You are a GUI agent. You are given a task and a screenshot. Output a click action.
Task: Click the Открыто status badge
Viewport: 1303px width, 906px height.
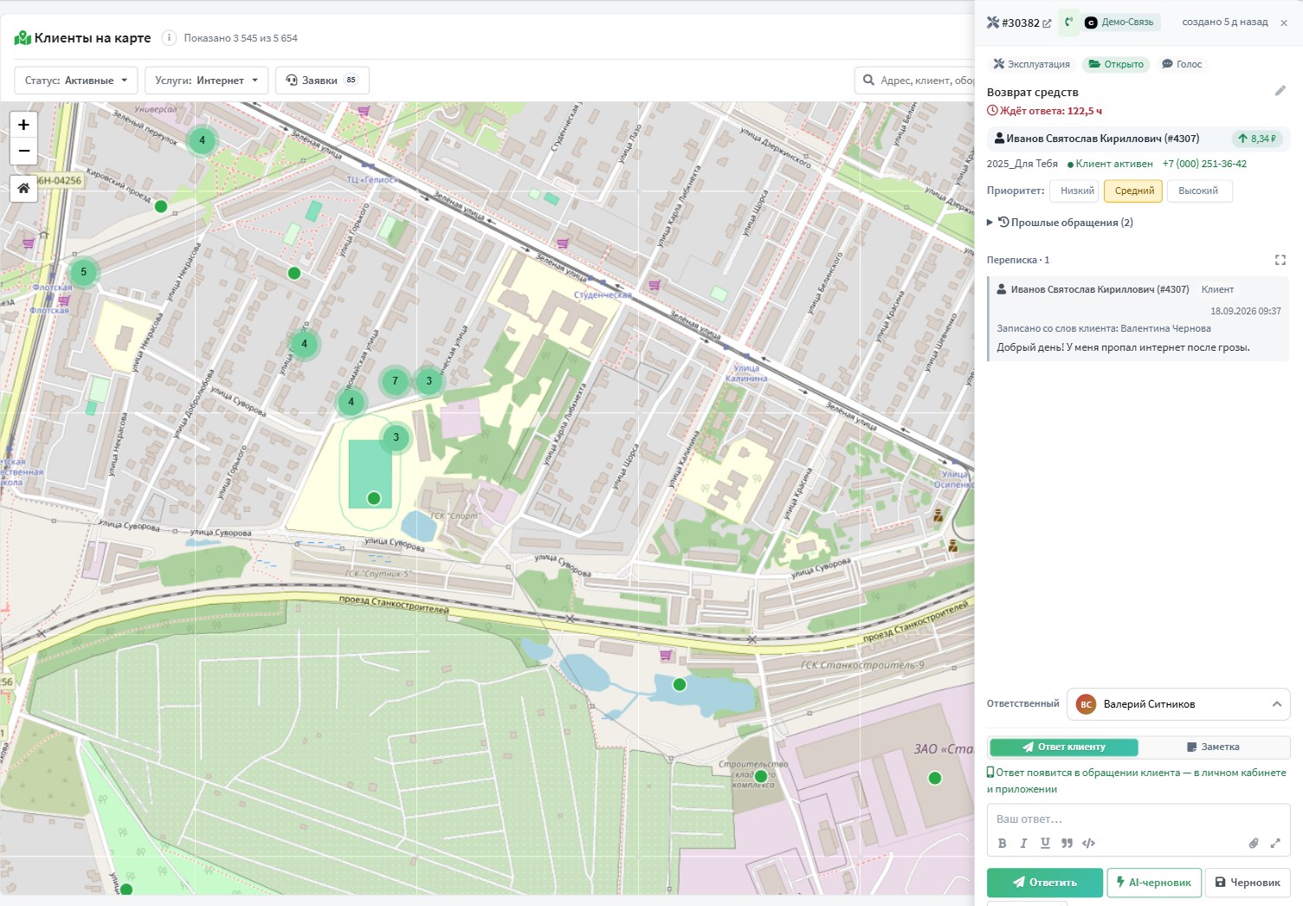tap(1116, 64)
